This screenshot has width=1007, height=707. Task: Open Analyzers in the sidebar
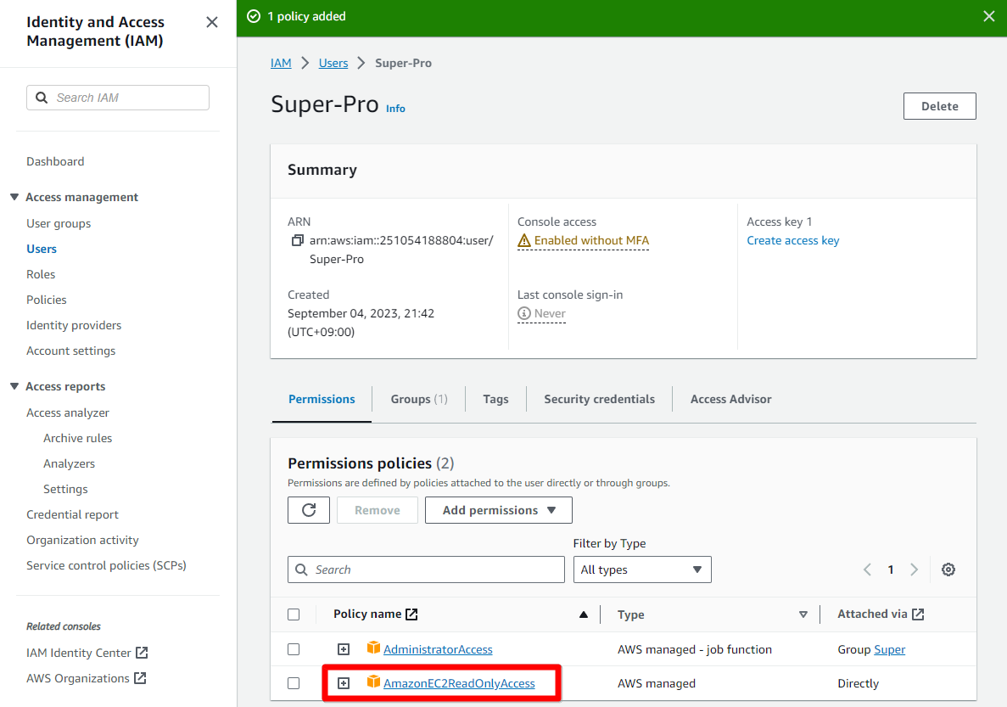click(x=69, y=464)
